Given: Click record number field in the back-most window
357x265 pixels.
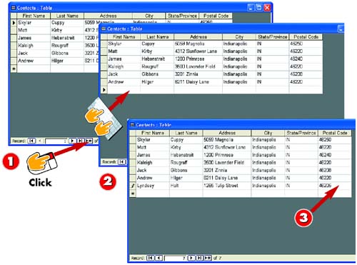Looking at the screenshot, I should click(x=56, y=141).
